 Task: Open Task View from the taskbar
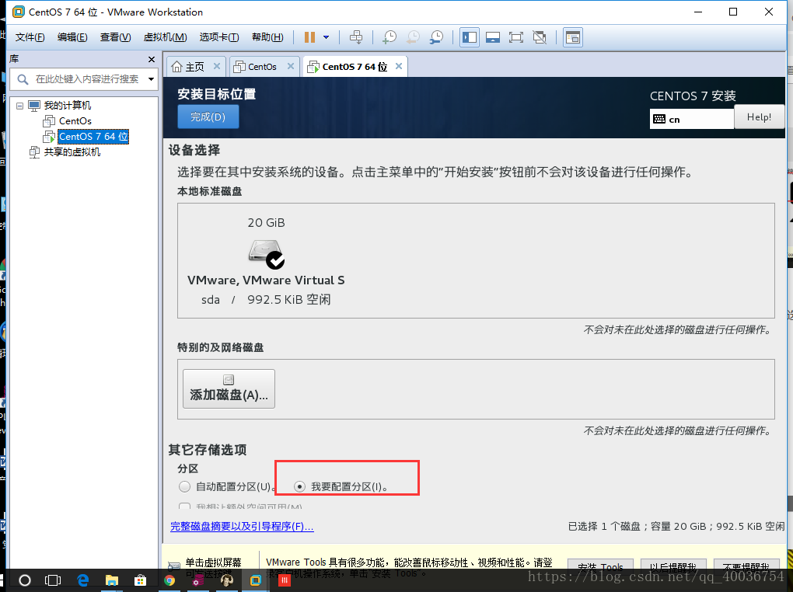pyautogui.click(x=53, y=580)
